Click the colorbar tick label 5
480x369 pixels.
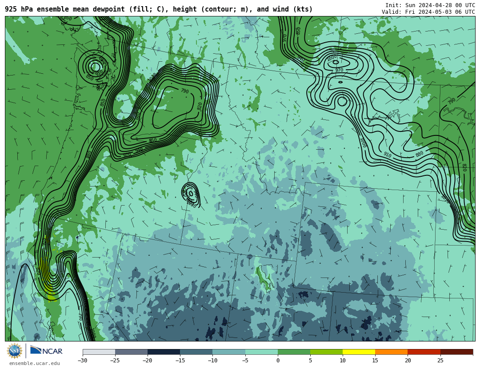click(310, 361)
